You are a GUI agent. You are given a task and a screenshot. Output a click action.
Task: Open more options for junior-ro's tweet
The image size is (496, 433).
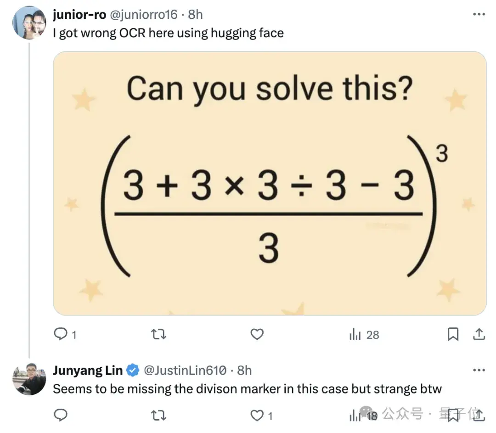[479, 14]
